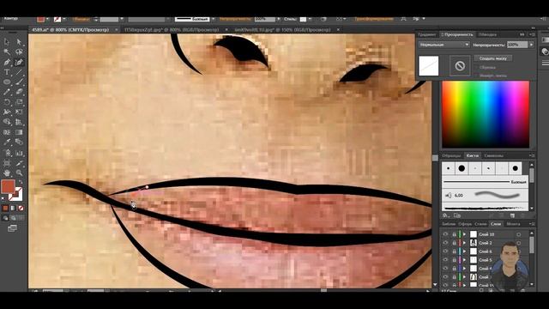Select the Type (T) tool
The width and height of the screenshot is (549, 309).
point(7,72)
